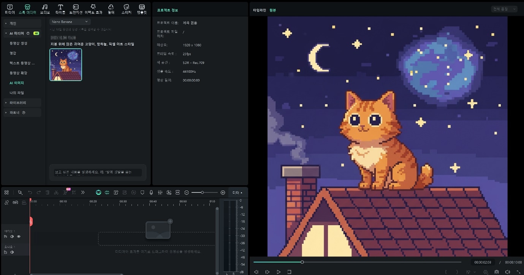The height and width of the screenshot is (275, 524).
Task: Click the timeline zoom slider handle
Action: [202, 192]
